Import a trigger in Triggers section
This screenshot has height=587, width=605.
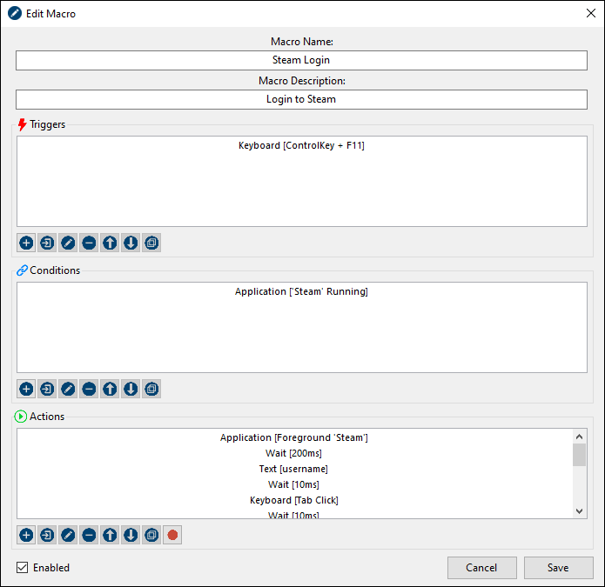click(47, 243)
